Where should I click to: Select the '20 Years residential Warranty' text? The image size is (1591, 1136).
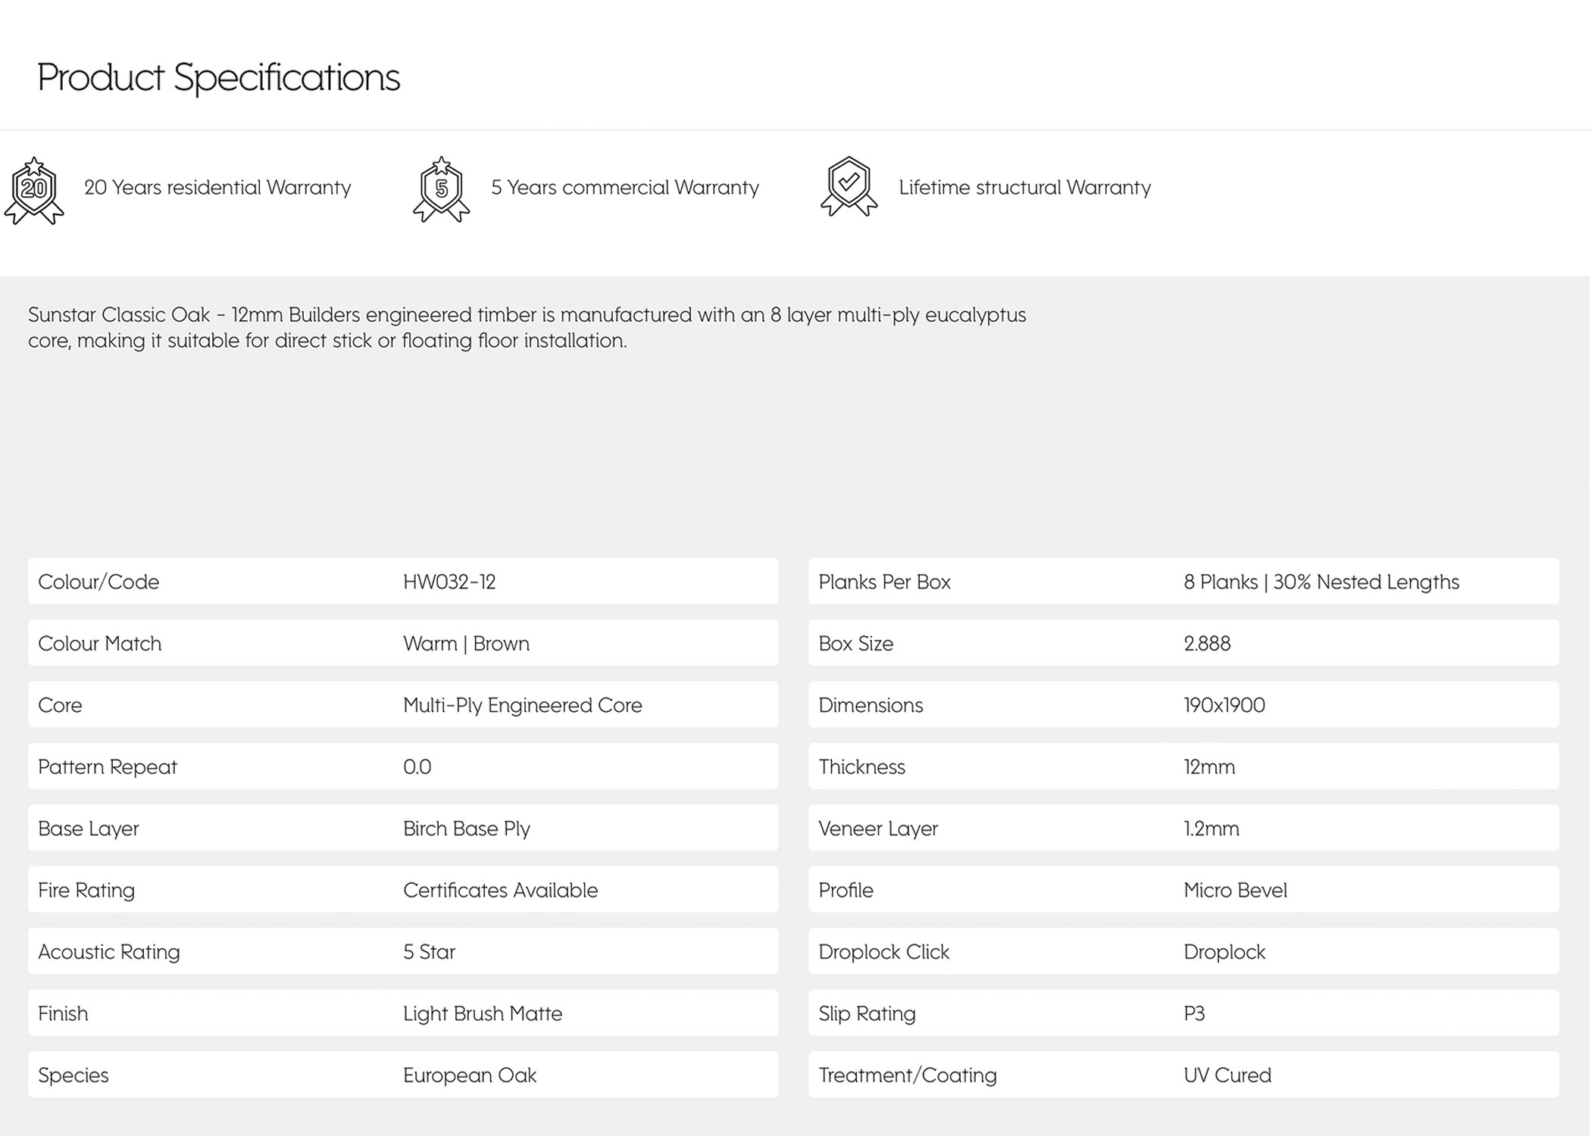(x=217, y=188)
